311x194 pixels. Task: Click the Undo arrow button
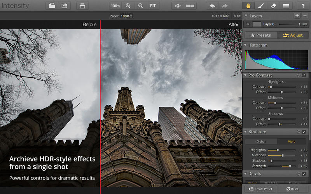click(x=212, y=6)
